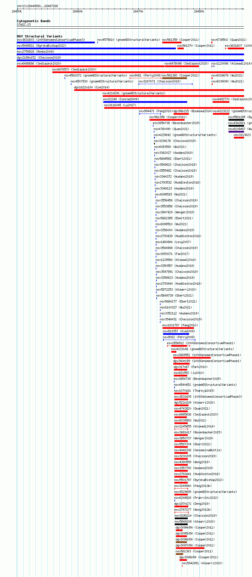Select nsv1070161 Thareja2015 variant

pyautogui.click(x=194, y=391)
